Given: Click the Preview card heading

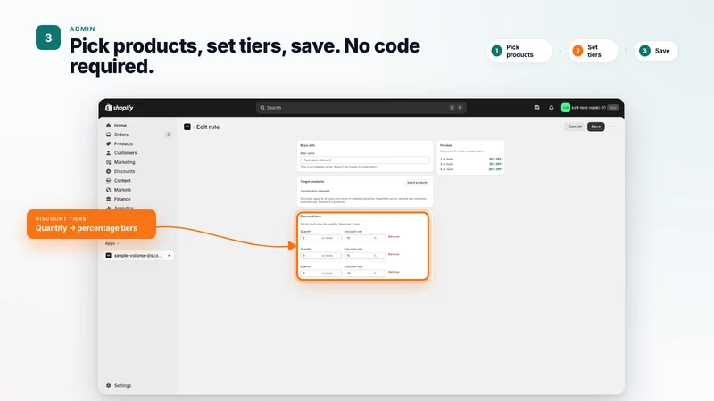Looking at the screenshot, I should coord(445,145).
